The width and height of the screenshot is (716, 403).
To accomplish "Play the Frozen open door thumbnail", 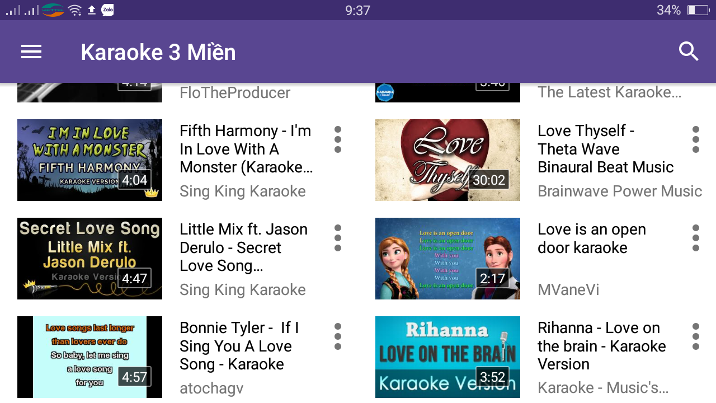I will pyautogui.click(x=447, y=259).
